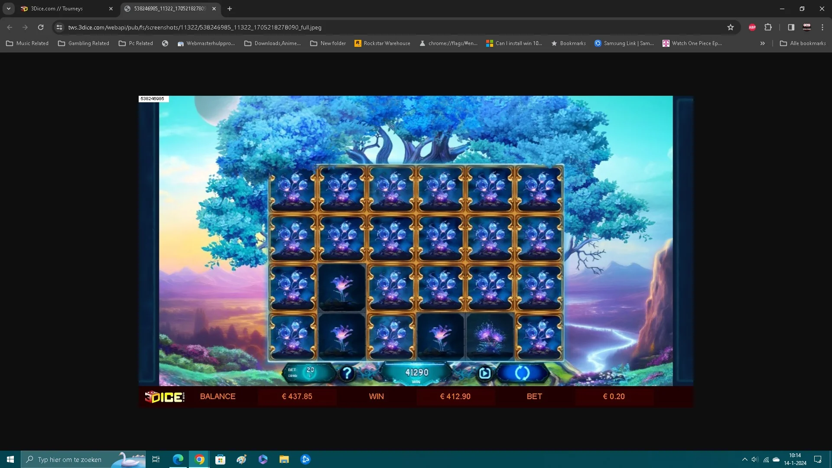Image resolution: width=832 pixels, height=468 pixels.
Task: Open the Pc Related bookmarks folder
Action: click(x=136, y=43)
